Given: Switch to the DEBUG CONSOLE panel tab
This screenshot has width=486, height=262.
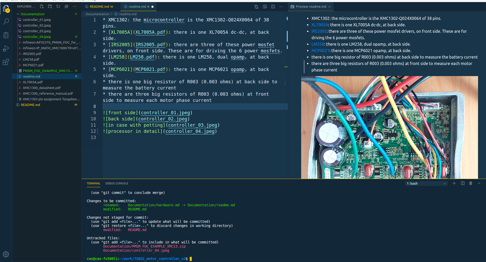Looking at the screenshot, I should [x=117, y=183].
